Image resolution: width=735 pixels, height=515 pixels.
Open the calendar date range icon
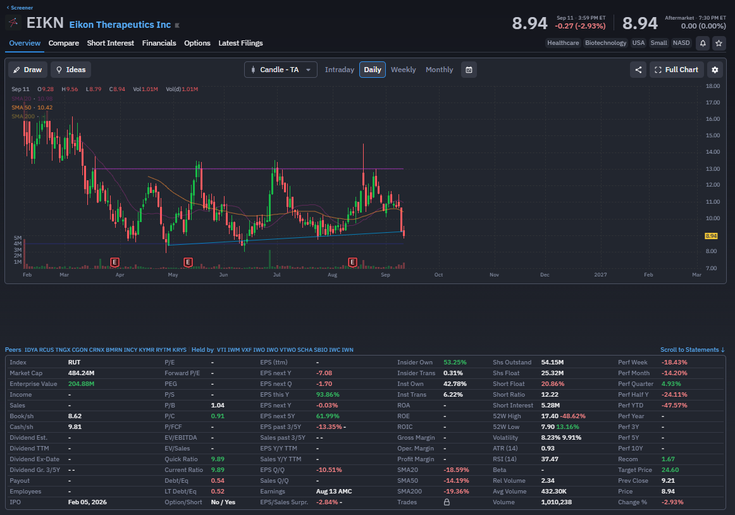[469, 70]
